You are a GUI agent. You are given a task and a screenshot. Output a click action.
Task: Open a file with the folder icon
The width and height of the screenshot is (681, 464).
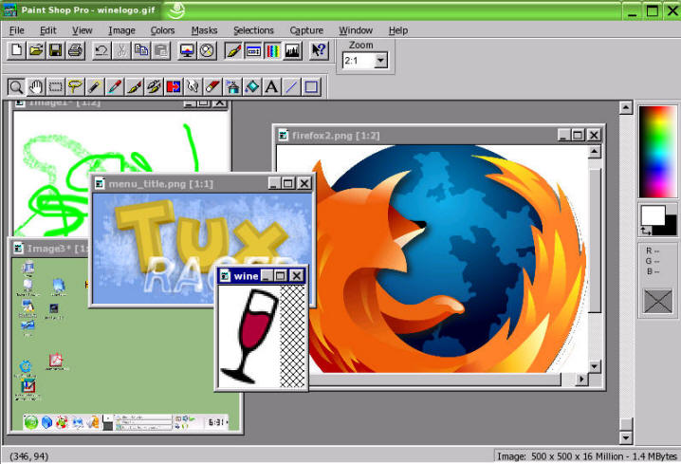36,50
